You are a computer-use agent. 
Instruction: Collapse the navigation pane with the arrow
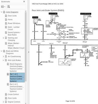click(29, 52)
